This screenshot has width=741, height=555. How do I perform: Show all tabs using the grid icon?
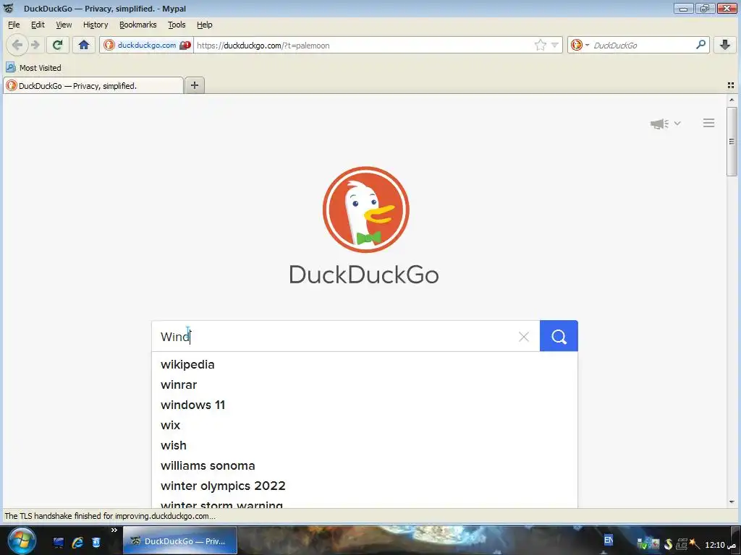tap(731, 85)
